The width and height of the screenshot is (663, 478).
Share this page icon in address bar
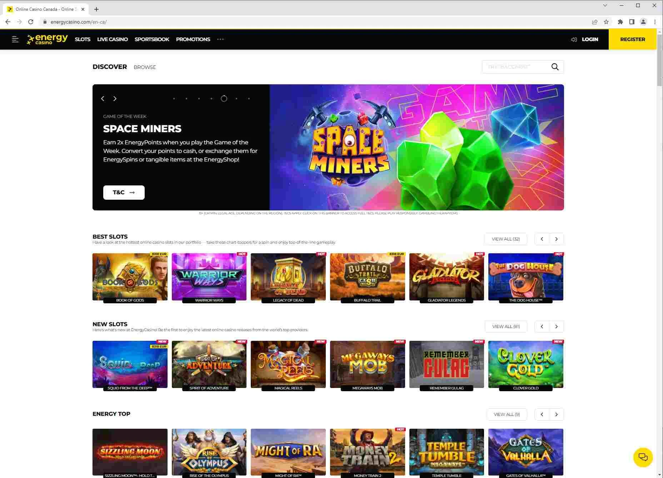pos(595,22)
